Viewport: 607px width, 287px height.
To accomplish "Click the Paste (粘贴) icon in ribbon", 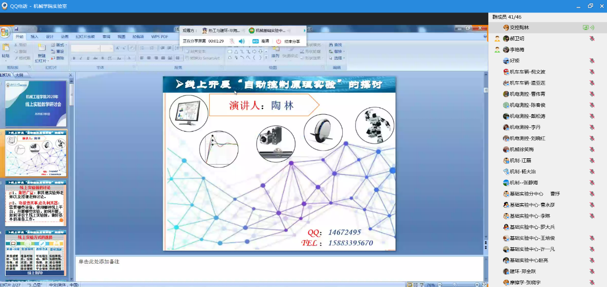I will pyautogui.click(x=6, y=48).
